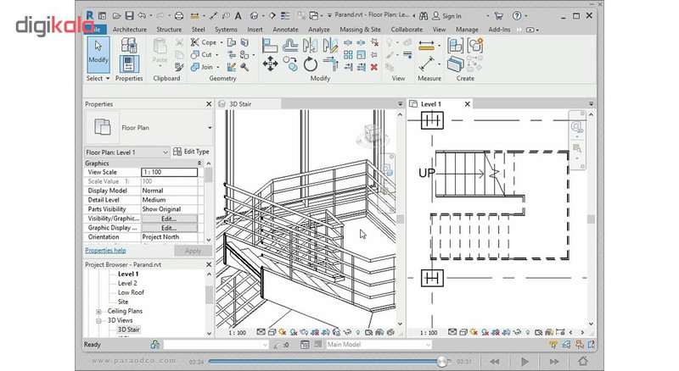Select 'Level 2' in Project Browser
This screenshot has width=679, height=371.
(x=127, y=283)
